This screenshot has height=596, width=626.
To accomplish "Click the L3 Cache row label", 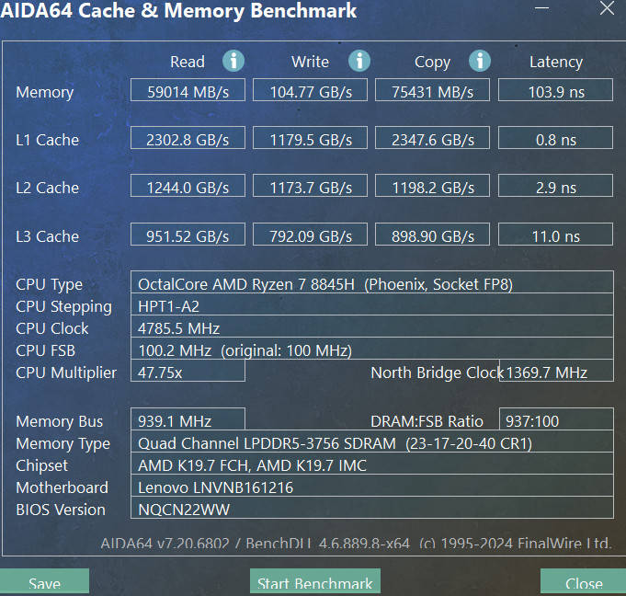I will [x=47, y=236].
